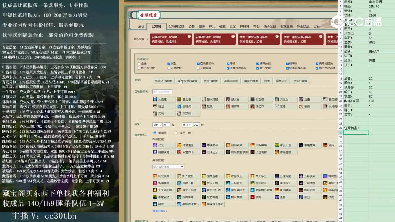Click the maximum level field showing 200
The image size is (395, 222).
click(x=196, y=125)
